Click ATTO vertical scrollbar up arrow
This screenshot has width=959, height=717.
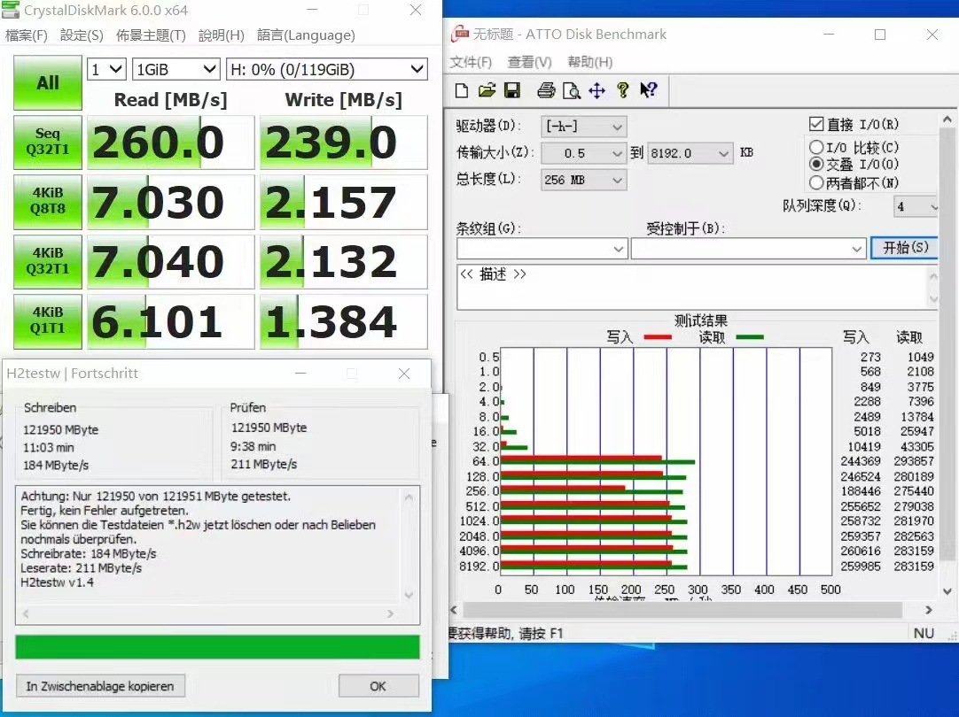click(x=947, y=119)
